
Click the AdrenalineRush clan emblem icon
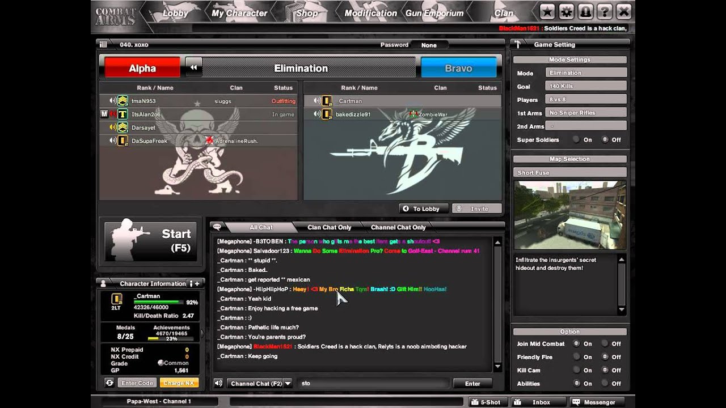tap(210, 141)
